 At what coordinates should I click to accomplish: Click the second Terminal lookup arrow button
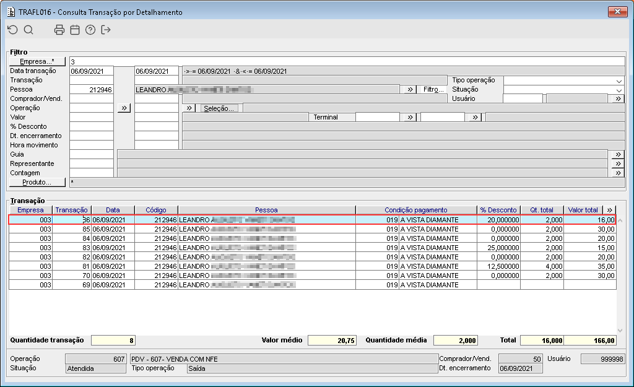click(x=475, y=117)
